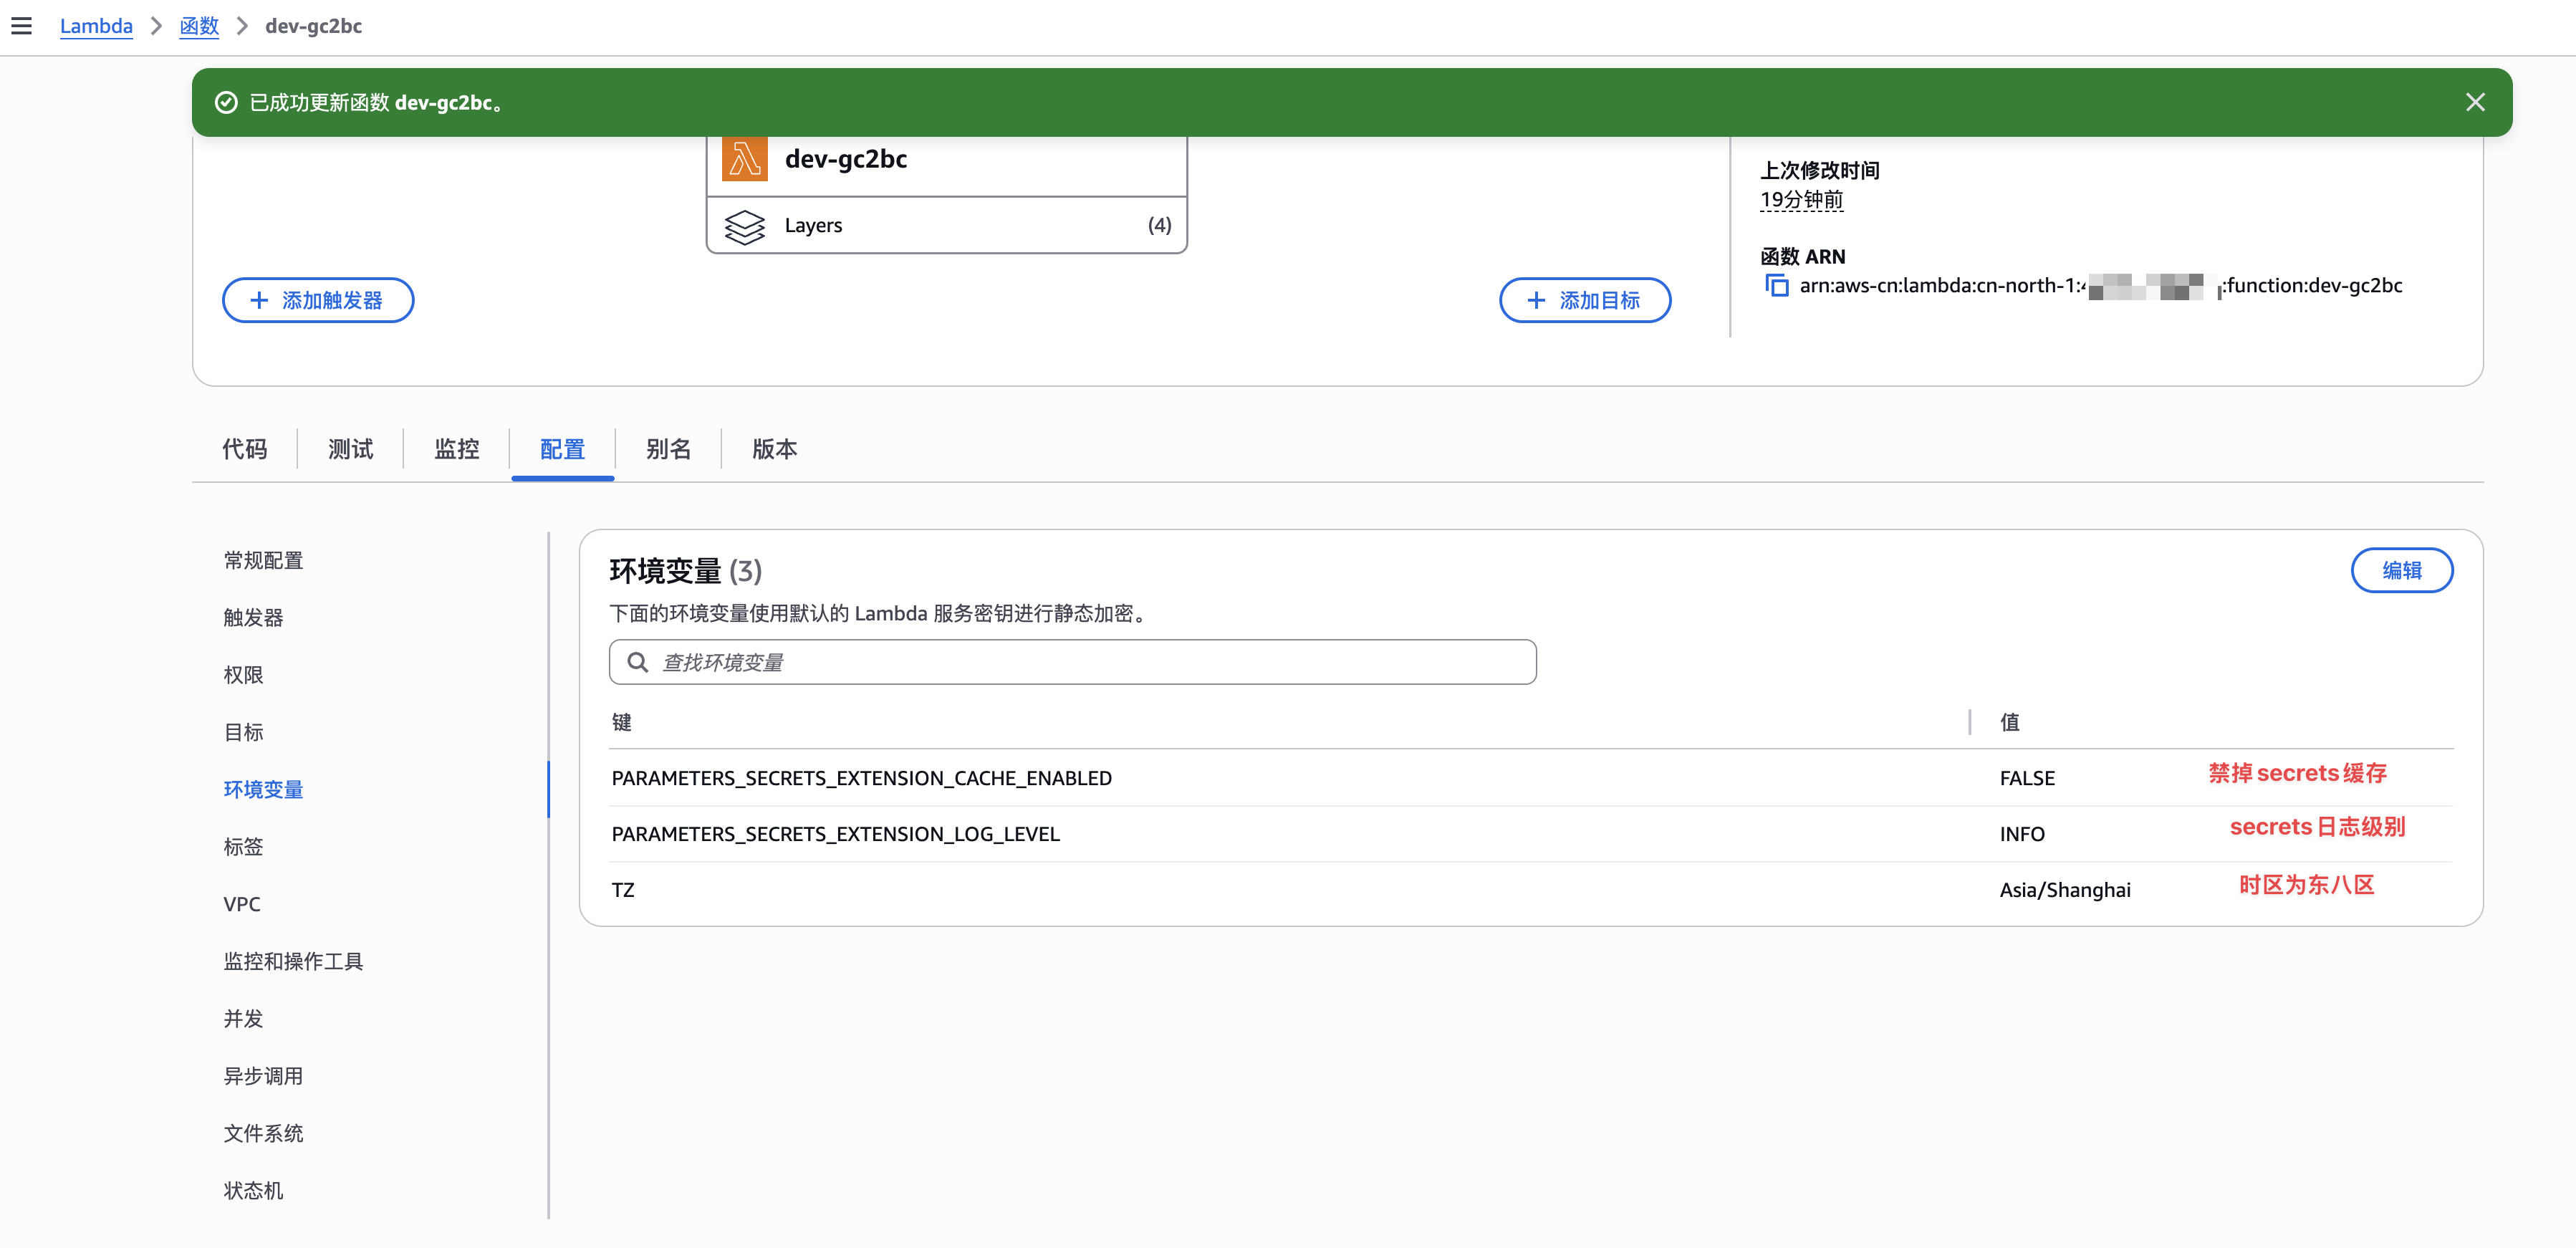Viewport: 2576px width, 1248px height.
Task: Select 常规配置 in the sidebar
Action: point(263,560)
